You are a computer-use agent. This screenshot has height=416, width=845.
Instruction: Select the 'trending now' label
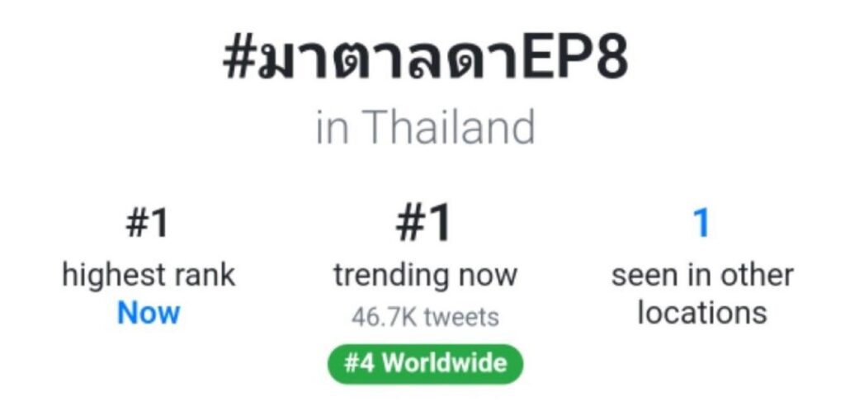[425, 275]
